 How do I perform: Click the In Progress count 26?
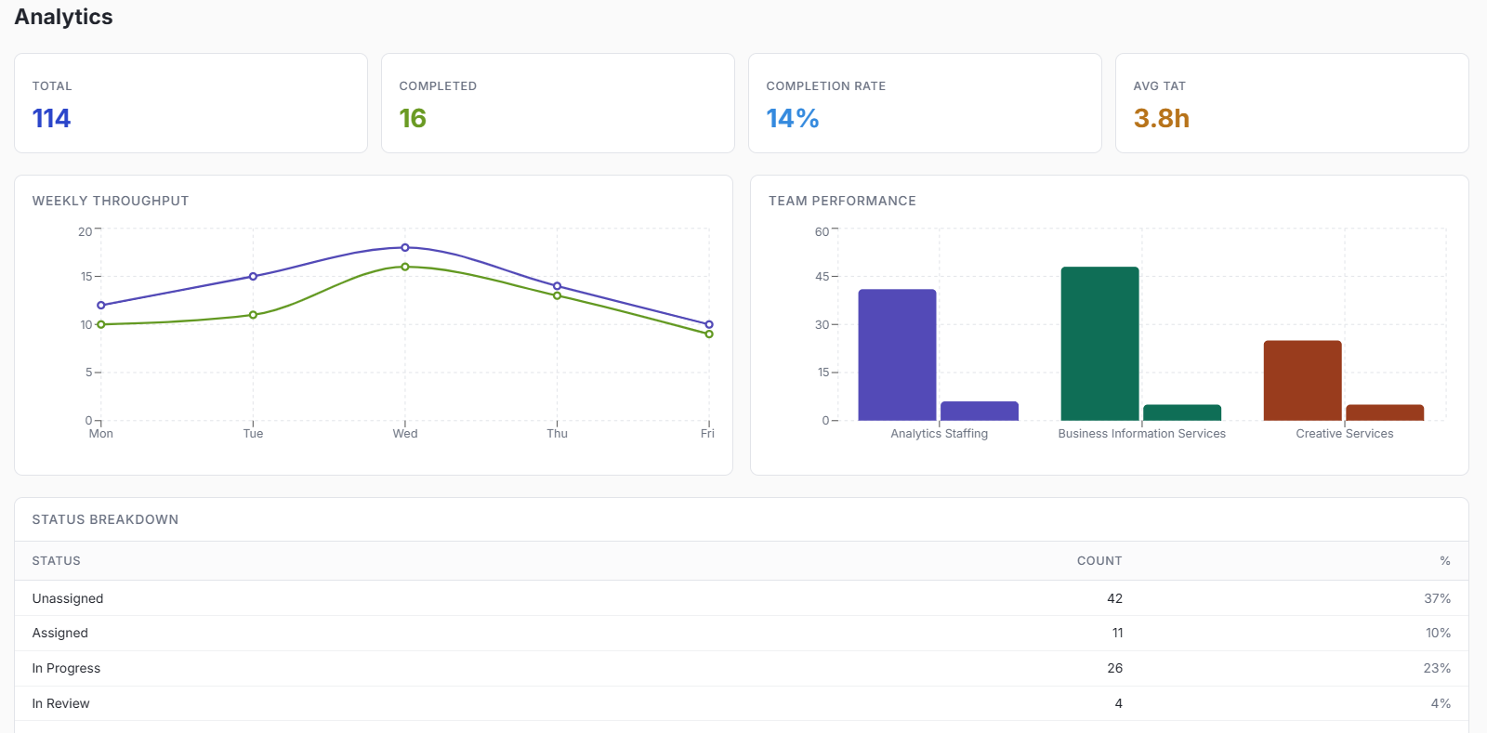(1114, 668)
